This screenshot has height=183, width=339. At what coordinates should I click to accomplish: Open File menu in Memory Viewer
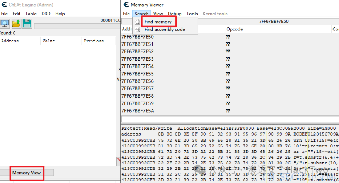pyautogui.click(x=126, y=14)
